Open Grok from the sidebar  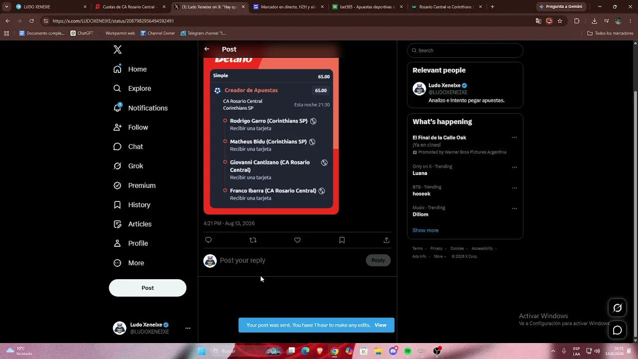(128, 166)
